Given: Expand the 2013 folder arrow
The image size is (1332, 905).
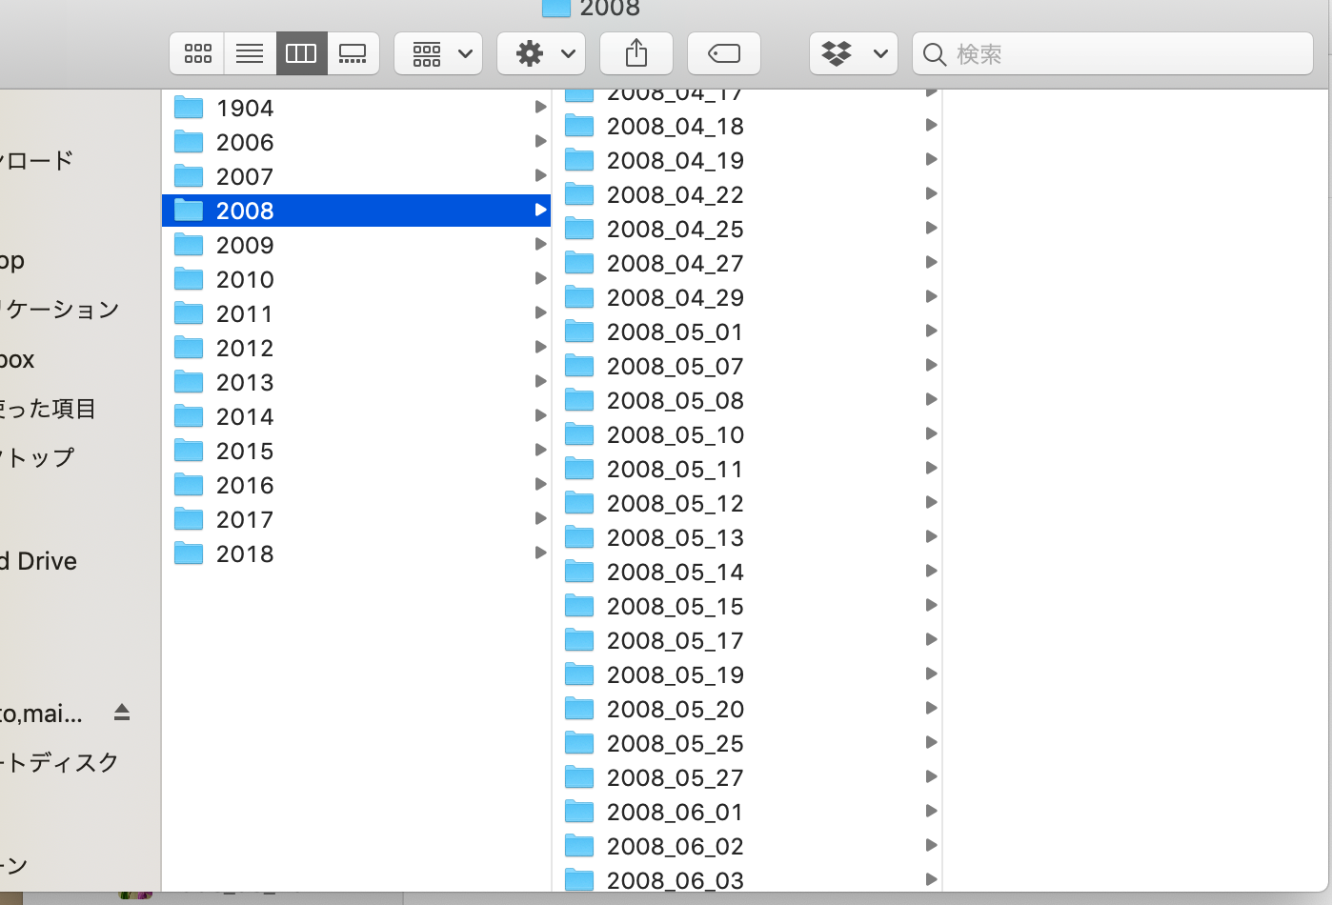Looking at the screenshot, I should 540,381.
